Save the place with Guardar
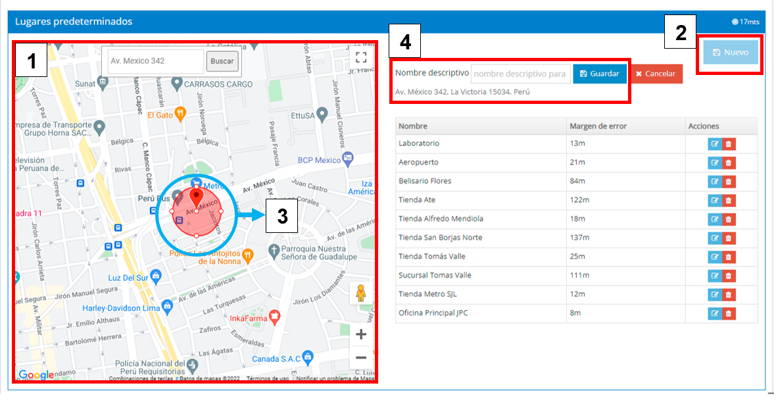 point(600,74)
